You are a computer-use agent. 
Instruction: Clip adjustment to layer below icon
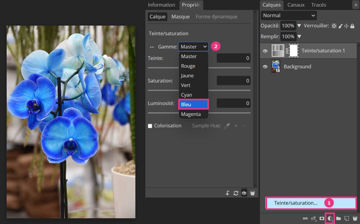click(228, 193)
